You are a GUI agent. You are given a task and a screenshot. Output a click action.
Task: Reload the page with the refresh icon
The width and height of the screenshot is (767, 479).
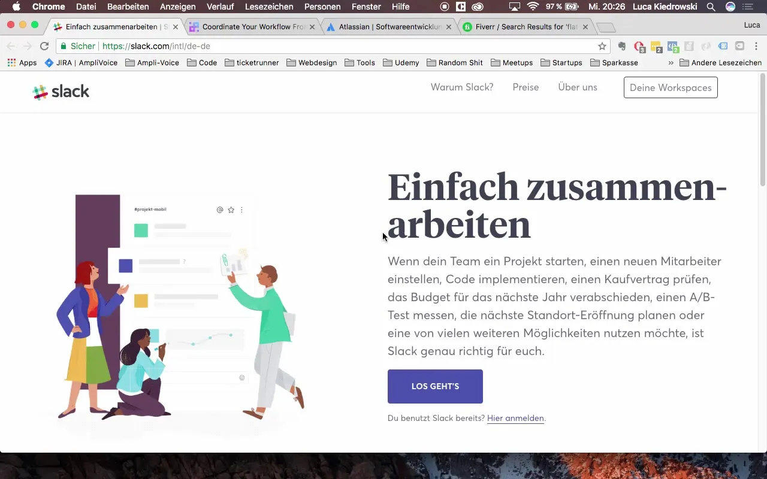44,46
